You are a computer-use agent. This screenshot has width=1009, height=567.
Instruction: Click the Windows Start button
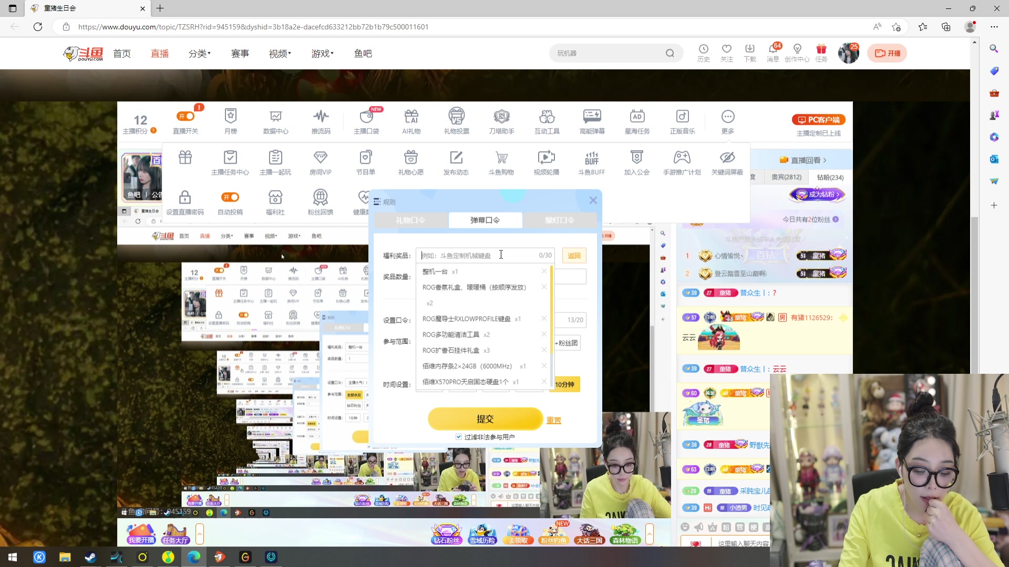pos(13,557)
